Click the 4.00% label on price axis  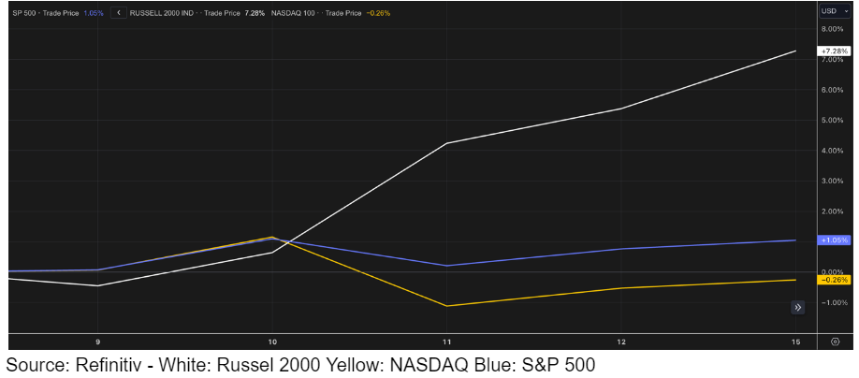(x=833, y=151)
